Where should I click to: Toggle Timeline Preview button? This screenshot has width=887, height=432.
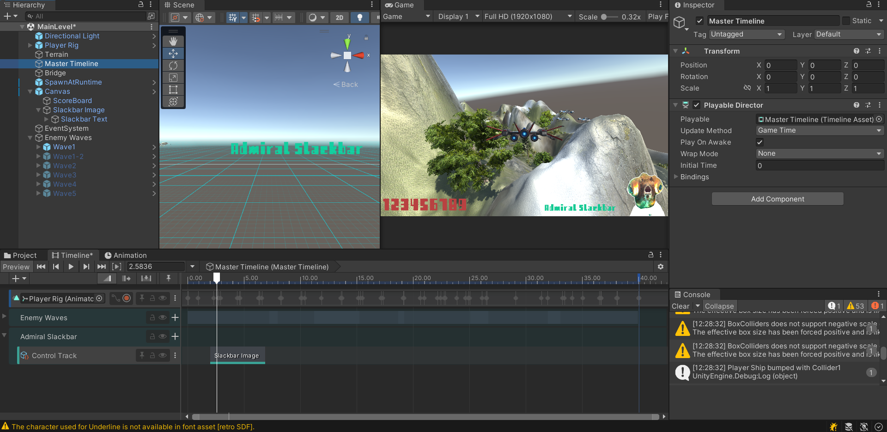16,267
